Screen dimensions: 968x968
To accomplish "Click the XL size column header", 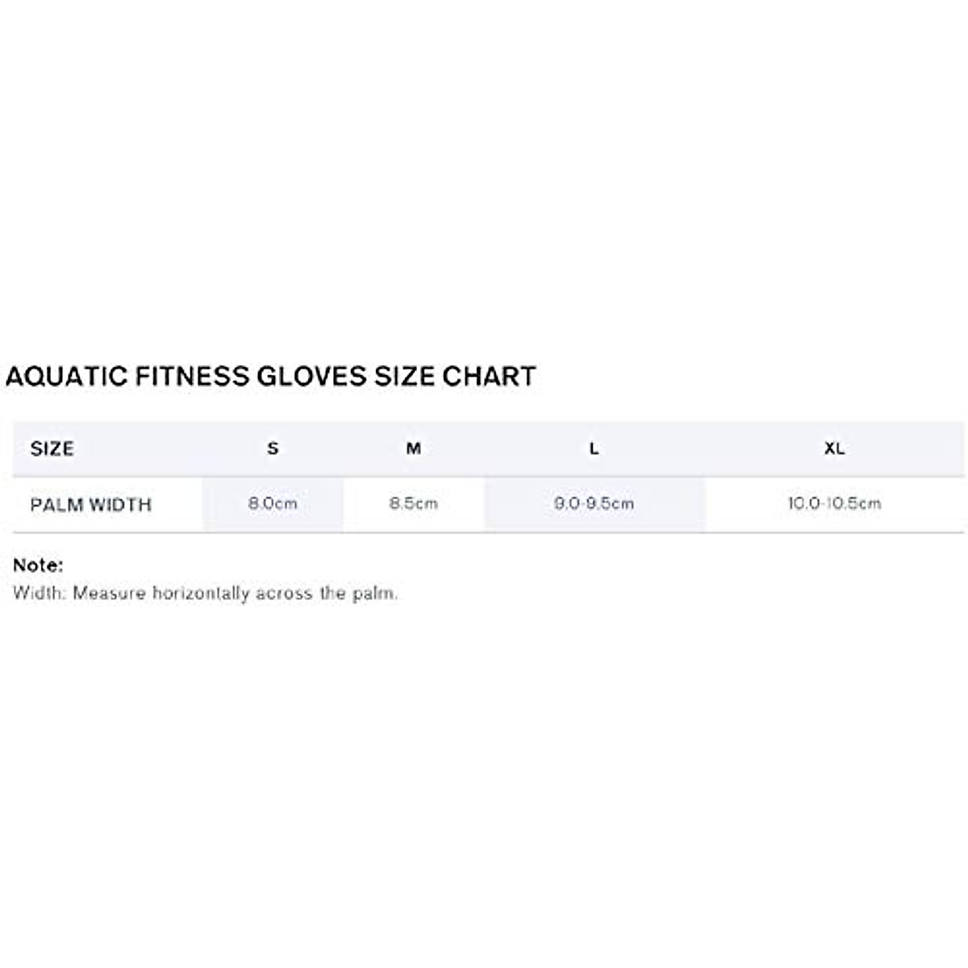I will [x=834, y=449].
